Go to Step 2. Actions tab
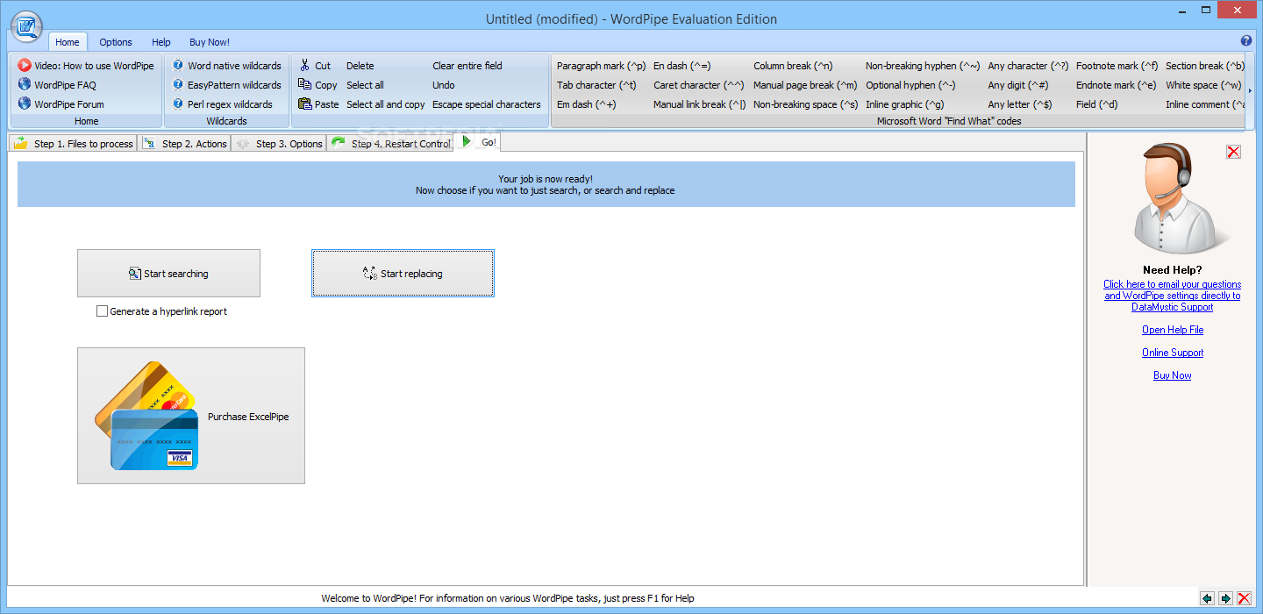The width and height of the screenshot is (1263, 614). [x=185, y=143]
